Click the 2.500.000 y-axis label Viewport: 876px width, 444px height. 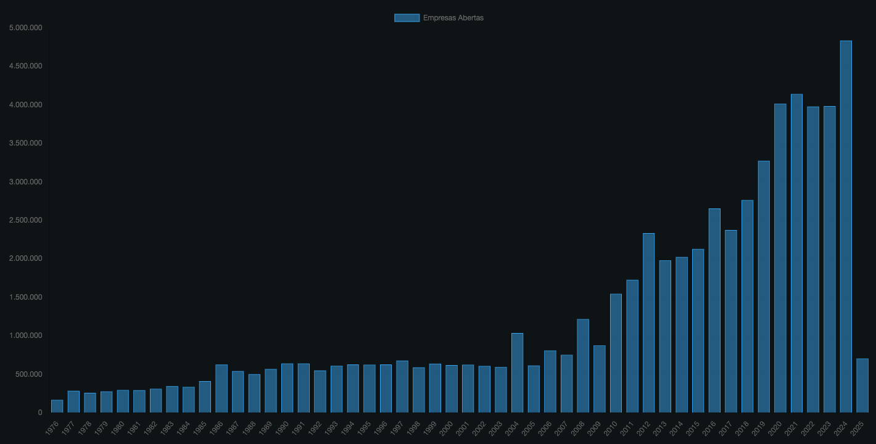point(26,220)
